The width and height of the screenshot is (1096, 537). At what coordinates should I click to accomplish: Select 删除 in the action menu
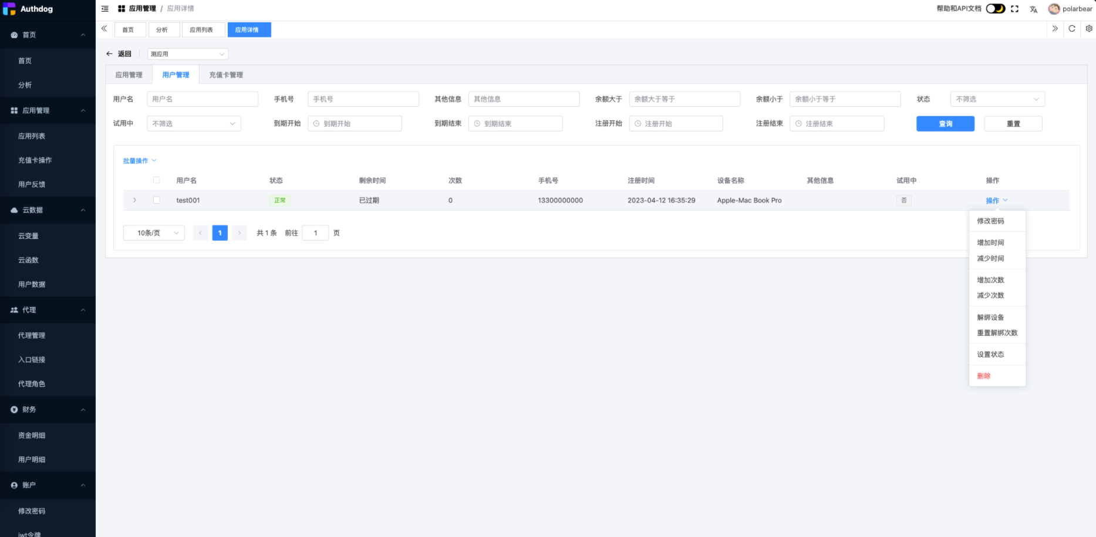pos(984,376)
